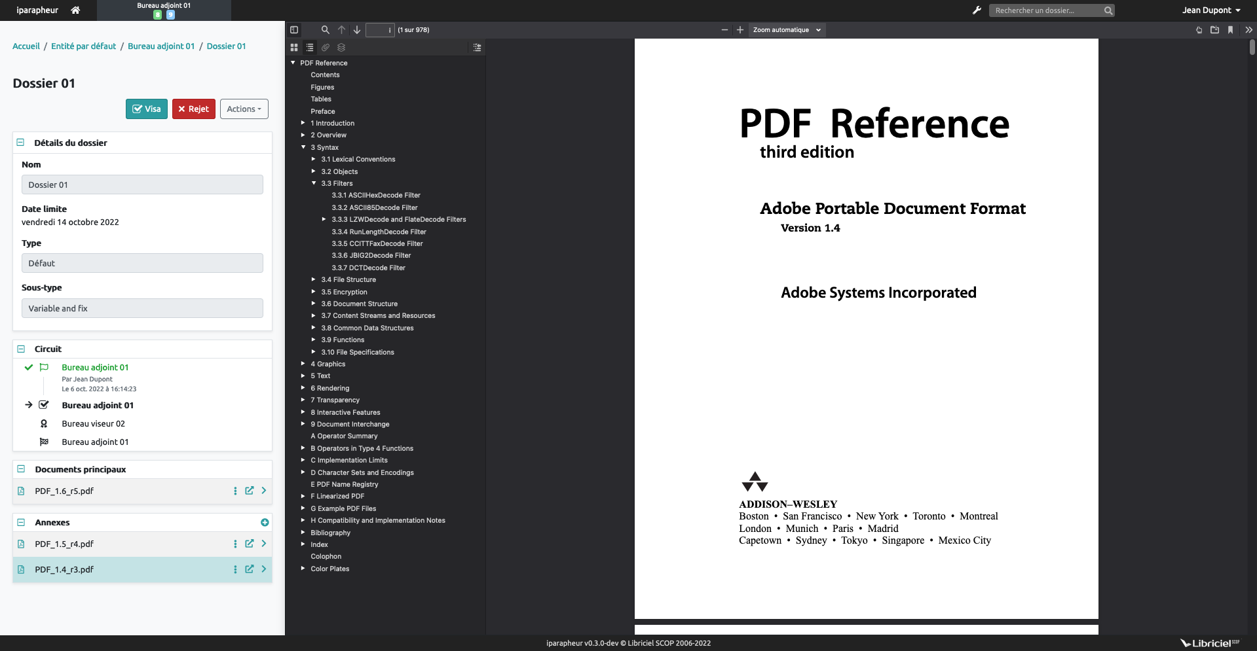The width and height of the screenshot is (1257, 651).
Task: Go to next PDF page
Action: coord(357,29)
